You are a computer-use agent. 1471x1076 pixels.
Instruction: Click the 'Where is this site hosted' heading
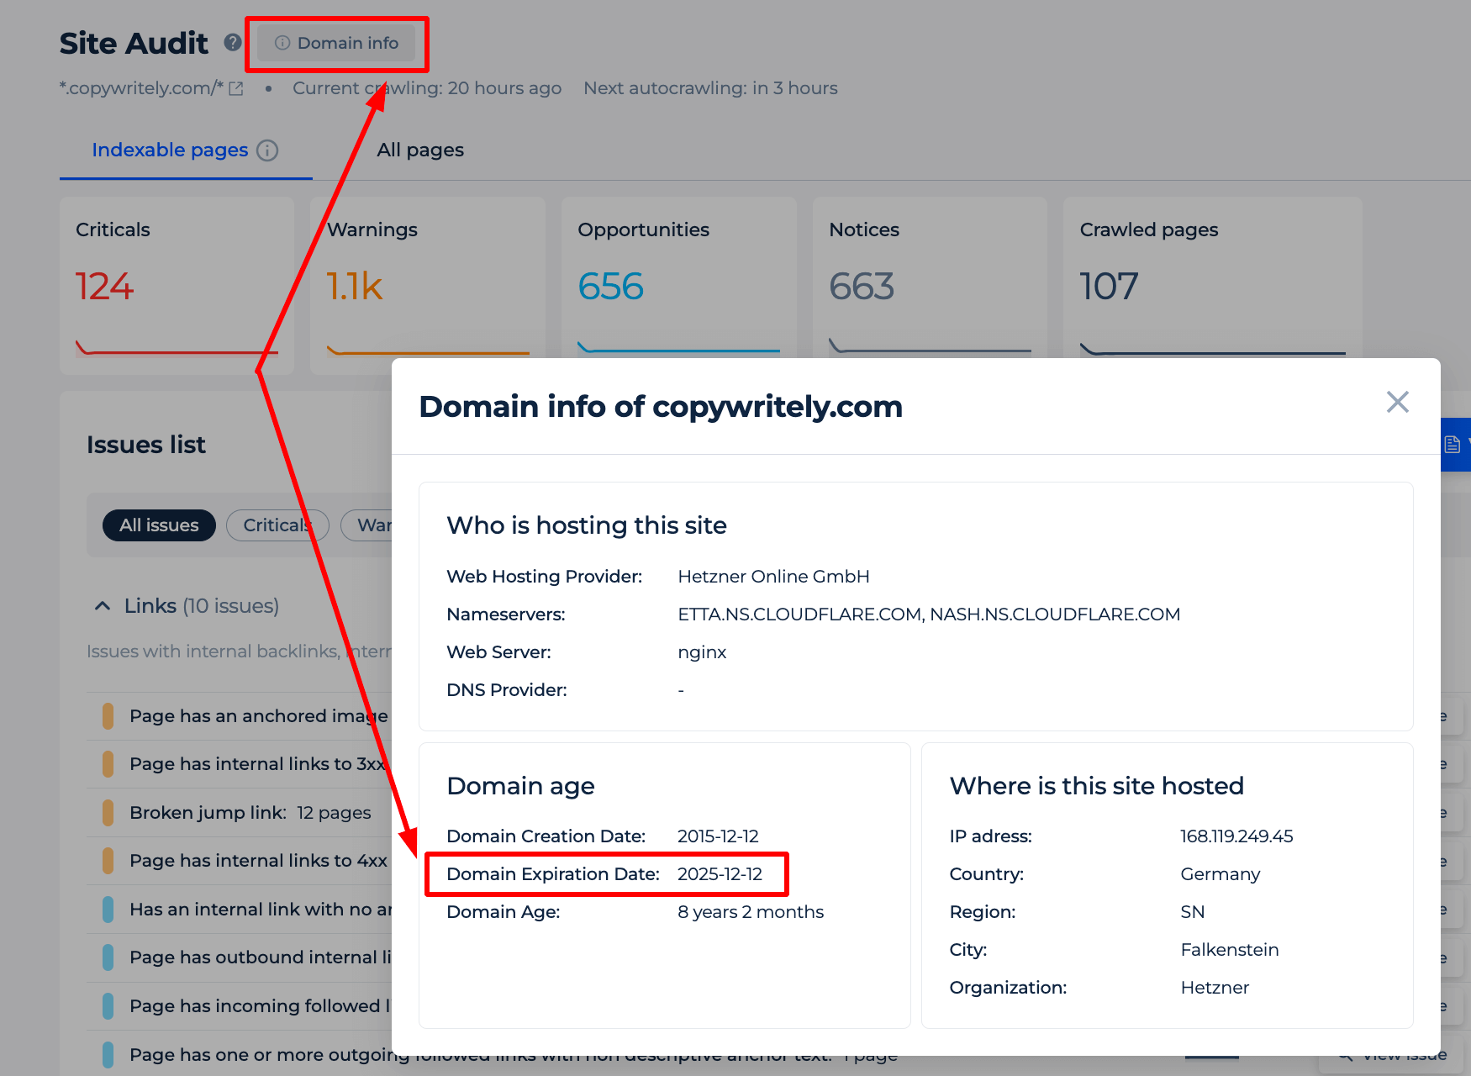coord(1096,786)
